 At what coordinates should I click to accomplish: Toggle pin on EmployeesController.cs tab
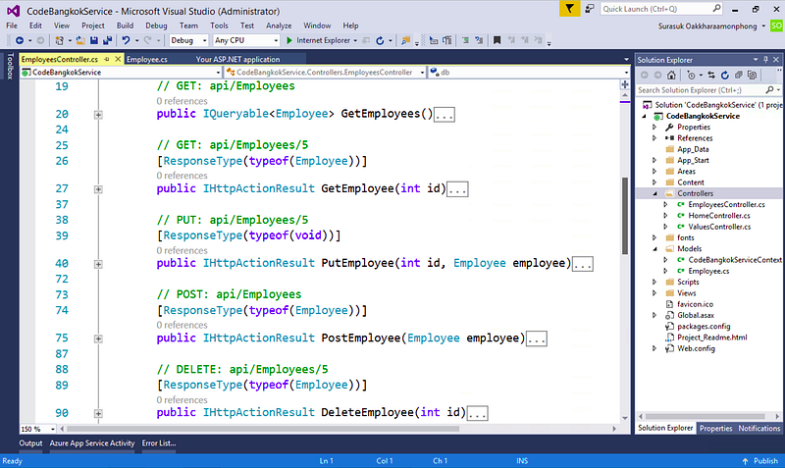point(107,59)
